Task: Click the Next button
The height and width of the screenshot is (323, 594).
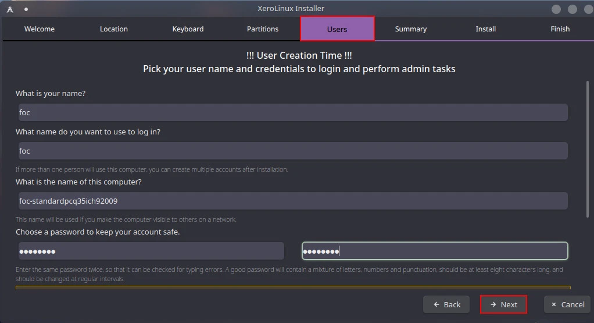Action: point(503,304)
